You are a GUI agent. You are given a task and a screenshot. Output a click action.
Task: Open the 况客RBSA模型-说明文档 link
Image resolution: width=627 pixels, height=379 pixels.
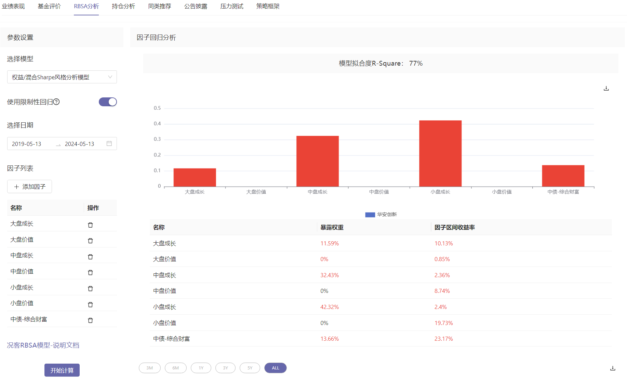pos(43,345)
